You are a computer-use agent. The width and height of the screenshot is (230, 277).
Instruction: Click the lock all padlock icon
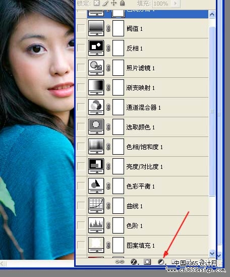[123, 3]
